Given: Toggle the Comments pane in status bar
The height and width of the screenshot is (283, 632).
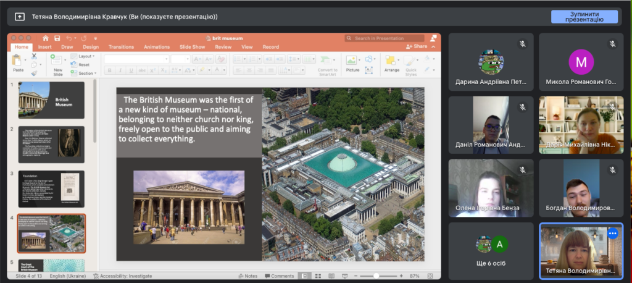Looking at the screenshot, I should click(280, 276).
